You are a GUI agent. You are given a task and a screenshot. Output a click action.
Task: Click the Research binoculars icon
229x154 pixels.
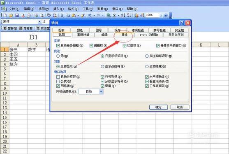(55, 15)
